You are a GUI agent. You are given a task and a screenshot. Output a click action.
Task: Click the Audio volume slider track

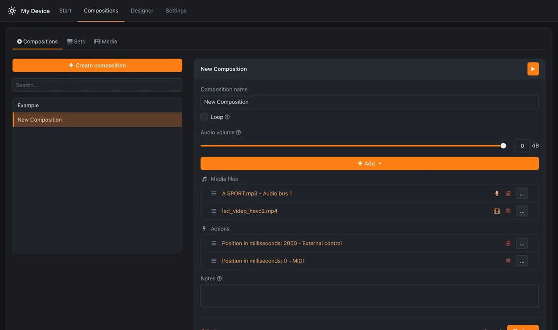pyautogui.click(x=352, y=146)
